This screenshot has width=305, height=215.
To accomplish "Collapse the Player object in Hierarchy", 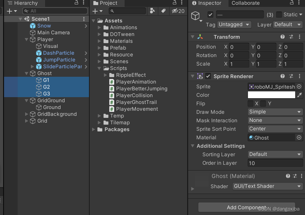I will (26, 39).
